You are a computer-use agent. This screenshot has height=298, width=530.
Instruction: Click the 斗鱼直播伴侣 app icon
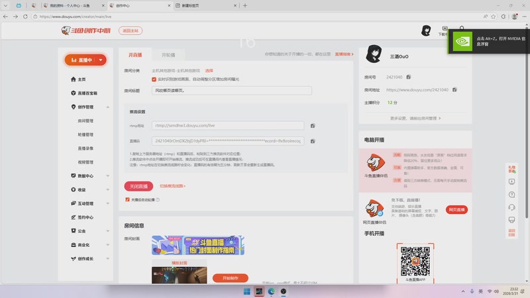coord(376,163)
